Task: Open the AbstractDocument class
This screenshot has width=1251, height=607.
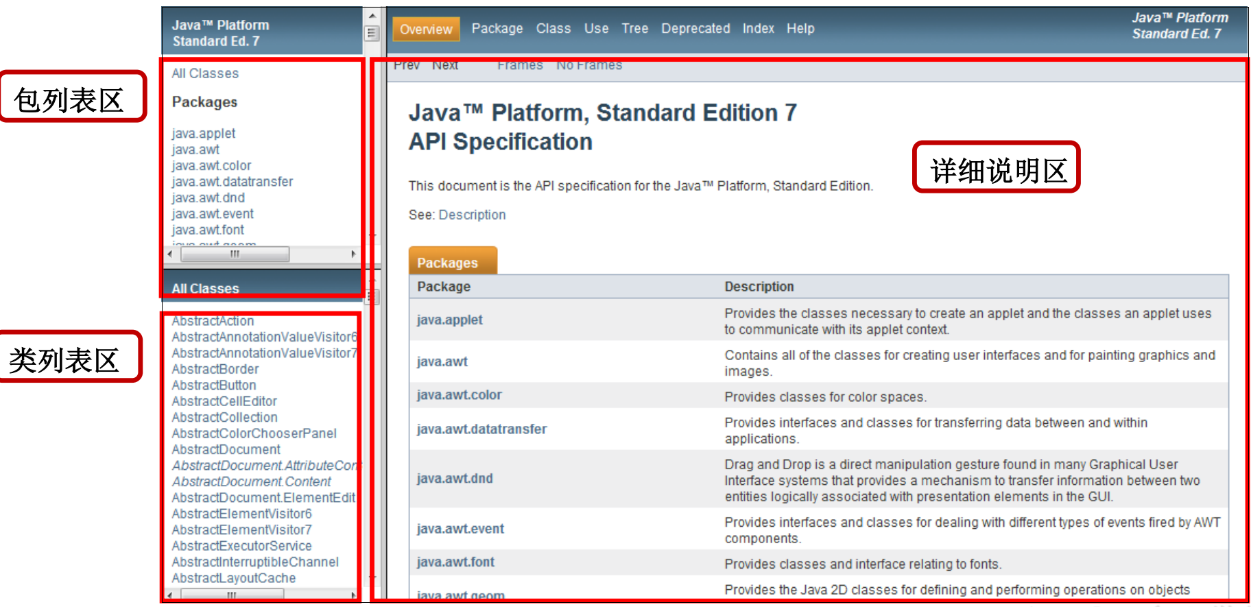Action: pyautogui.click(x=226, y=450)
